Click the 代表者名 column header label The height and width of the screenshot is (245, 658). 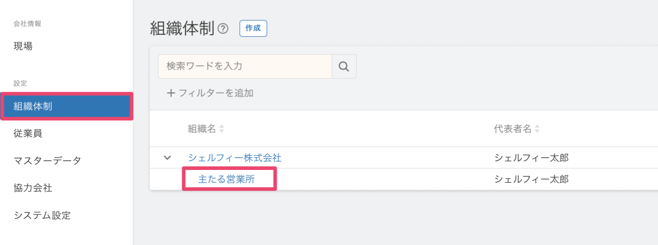point(512,130)
